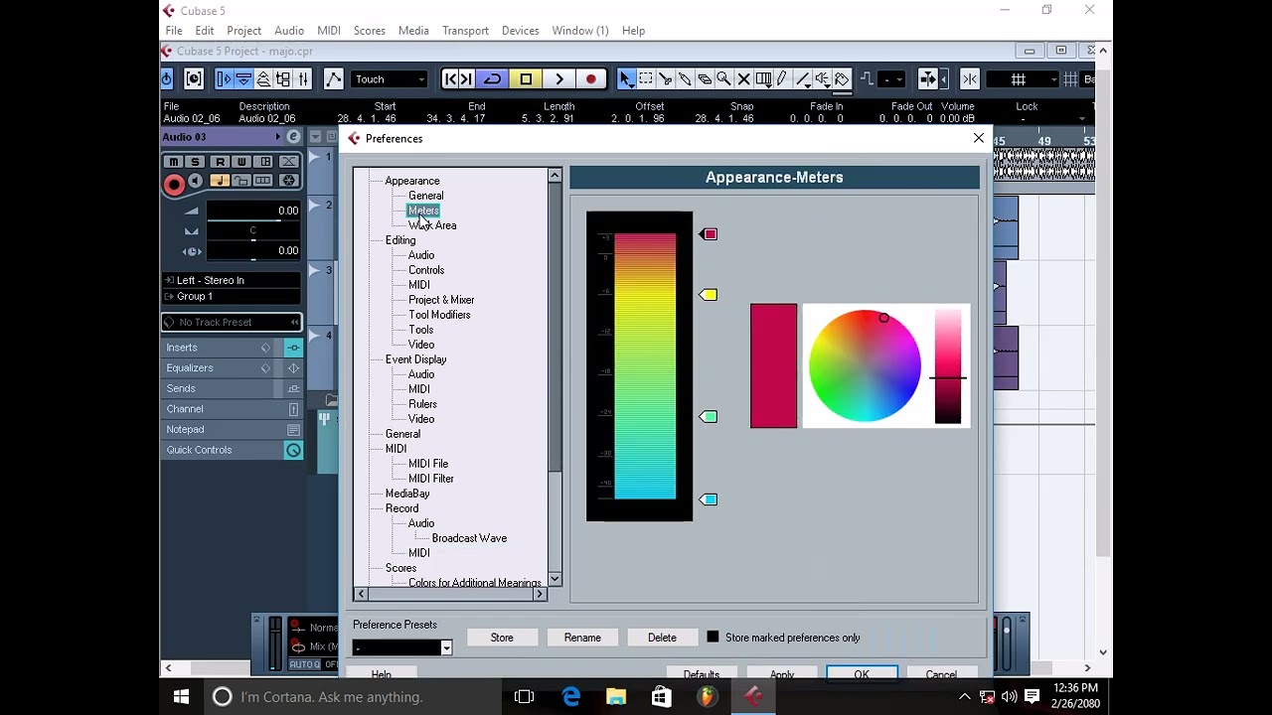Select Project & Mixer under Editing
This screenshot has height=715, width=1272.
[x=441, y=300]
